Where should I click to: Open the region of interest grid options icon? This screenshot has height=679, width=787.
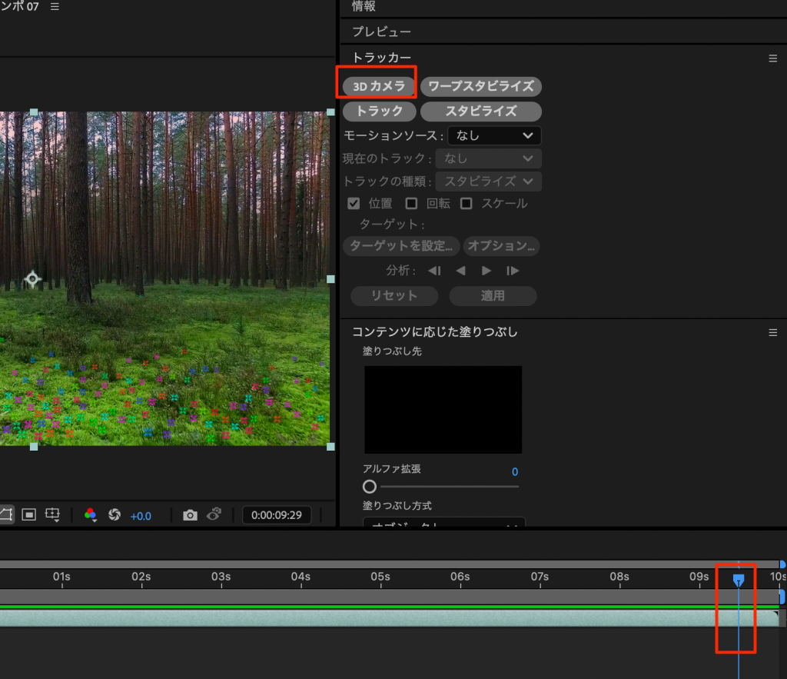[x=52, y=514]
